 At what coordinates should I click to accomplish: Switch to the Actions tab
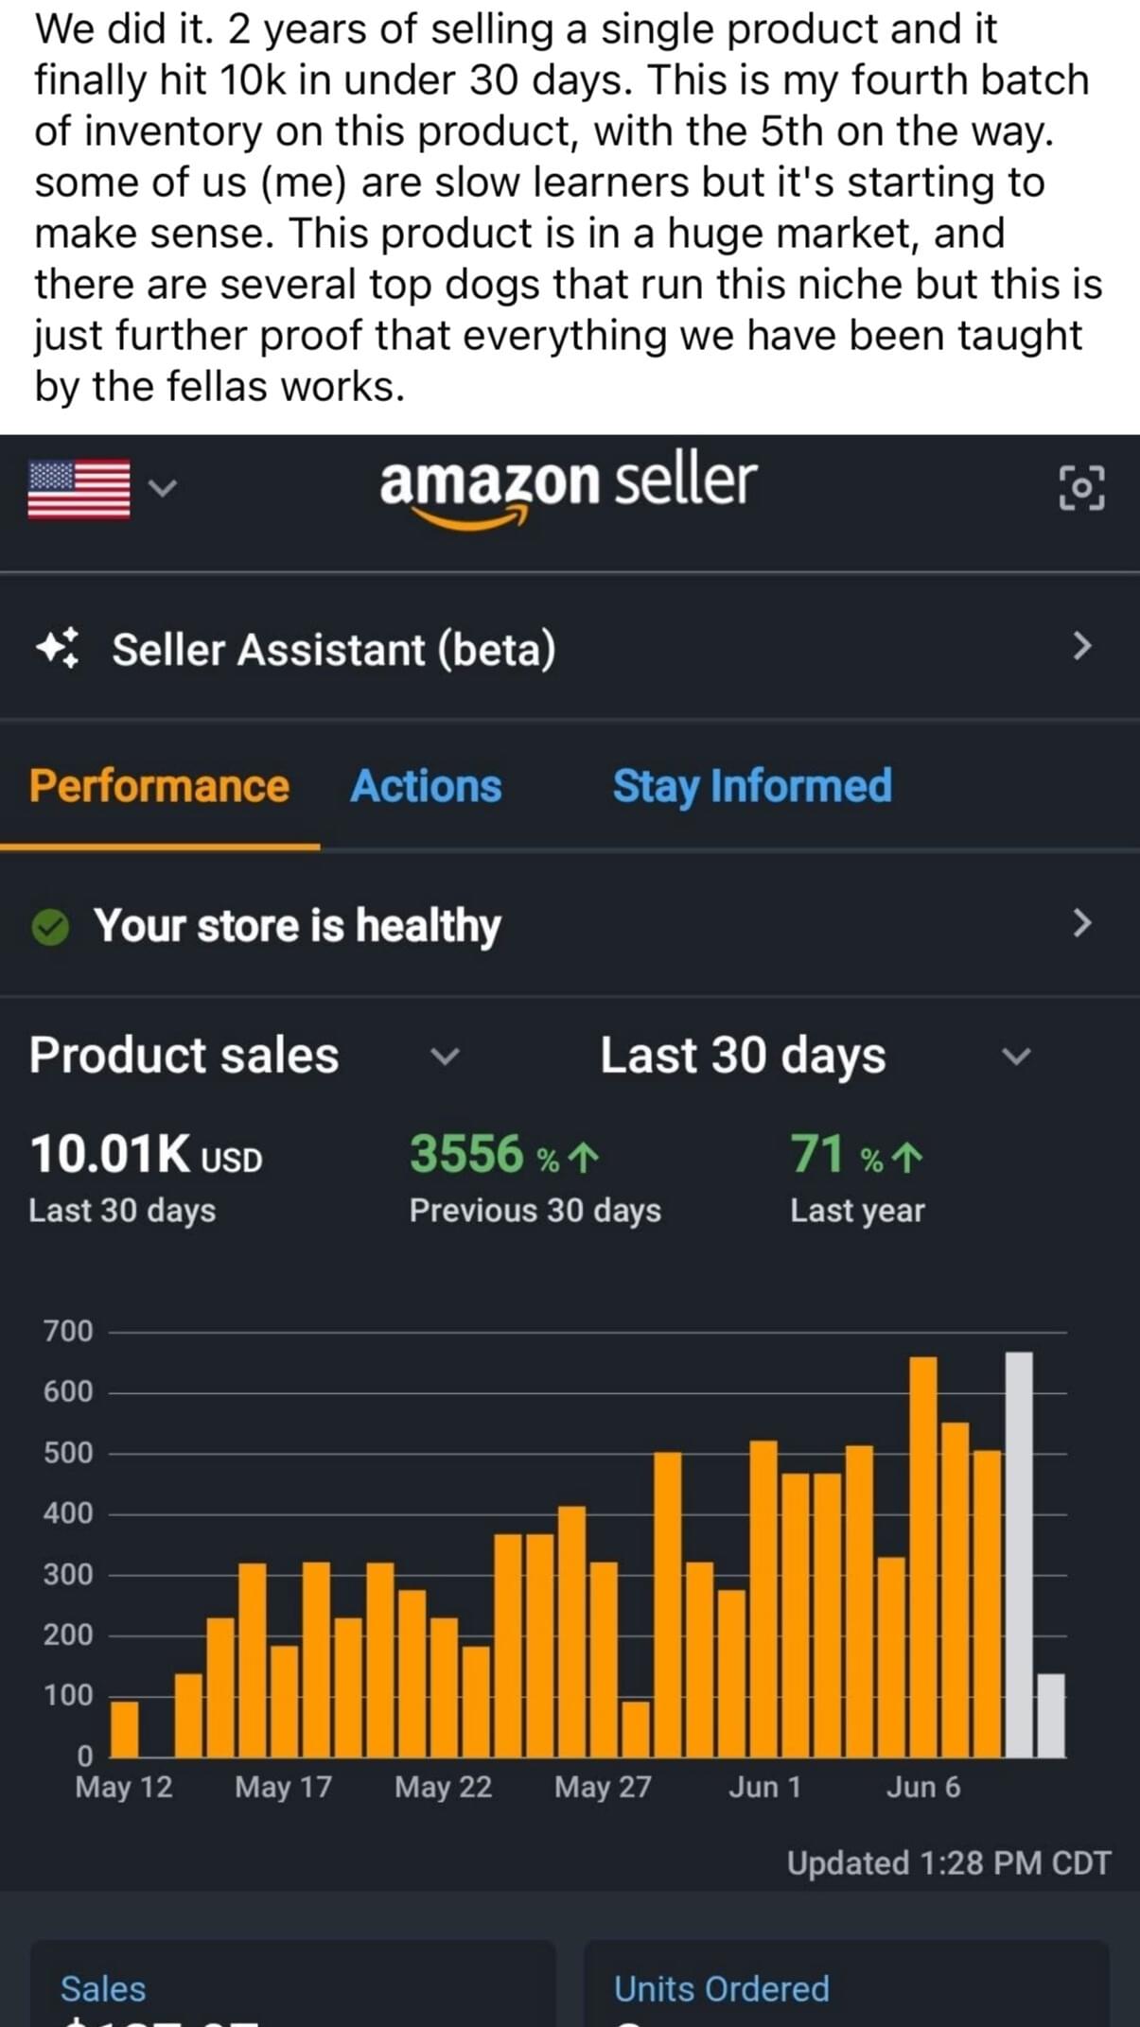point(426,786)
